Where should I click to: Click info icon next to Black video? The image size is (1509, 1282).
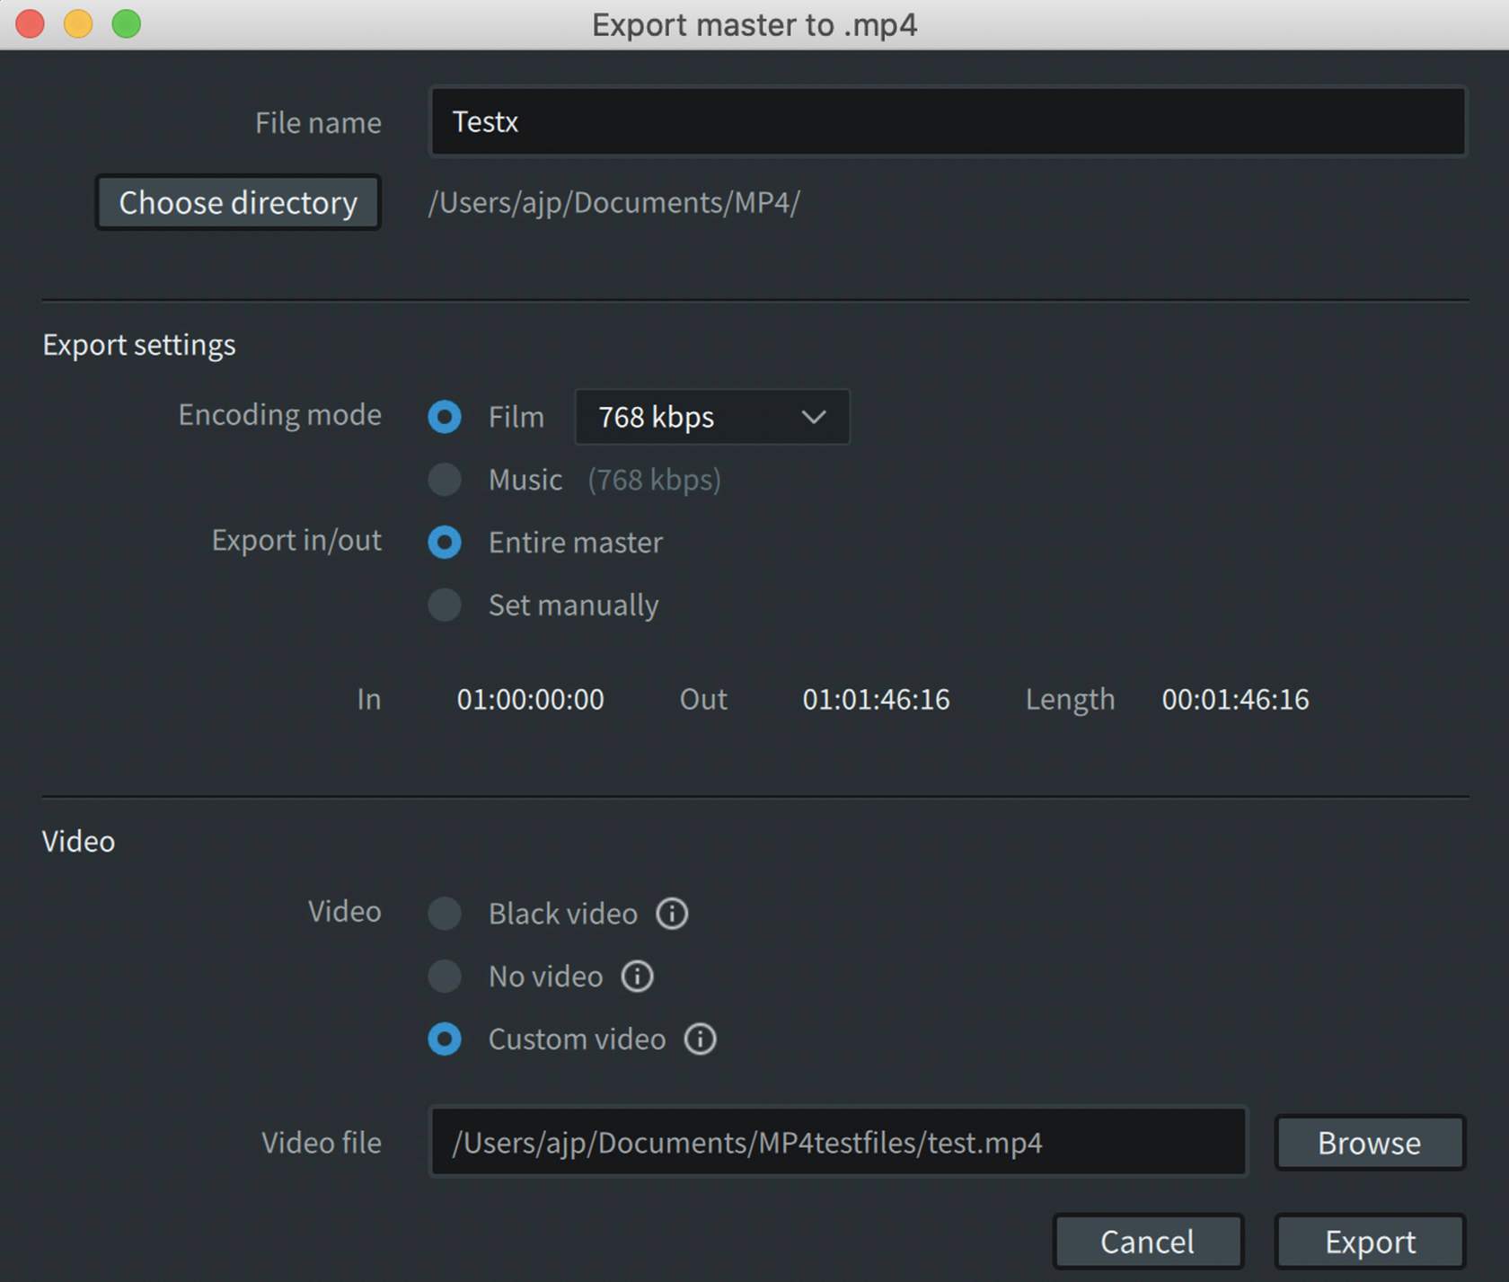pos(672,914)
